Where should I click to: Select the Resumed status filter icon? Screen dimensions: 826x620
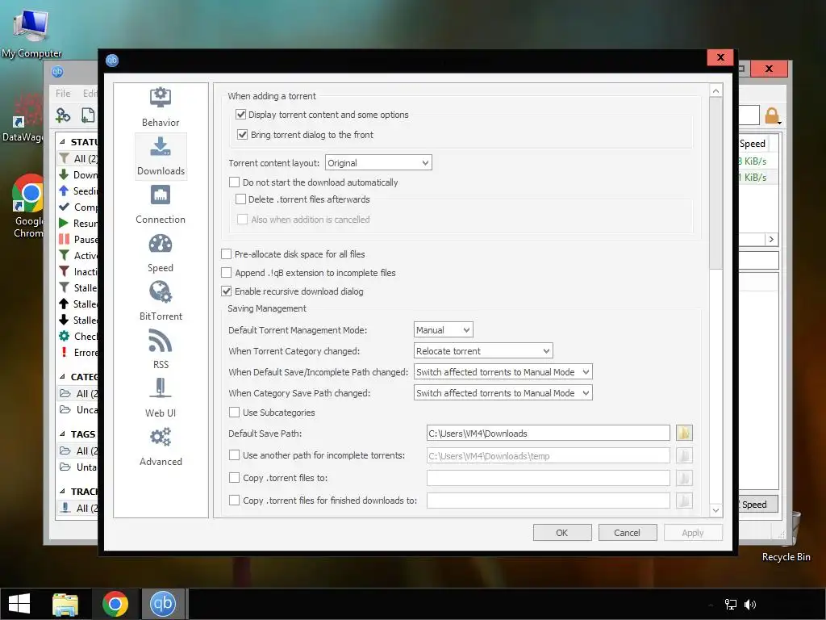pos(64,223)
